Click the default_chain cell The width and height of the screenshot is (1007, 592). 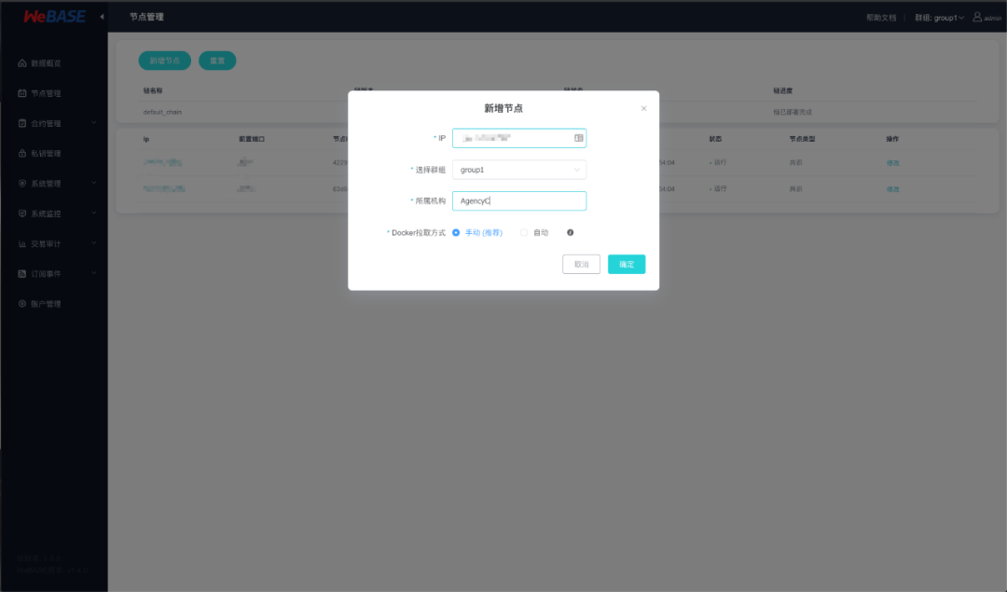pos(162,112)
